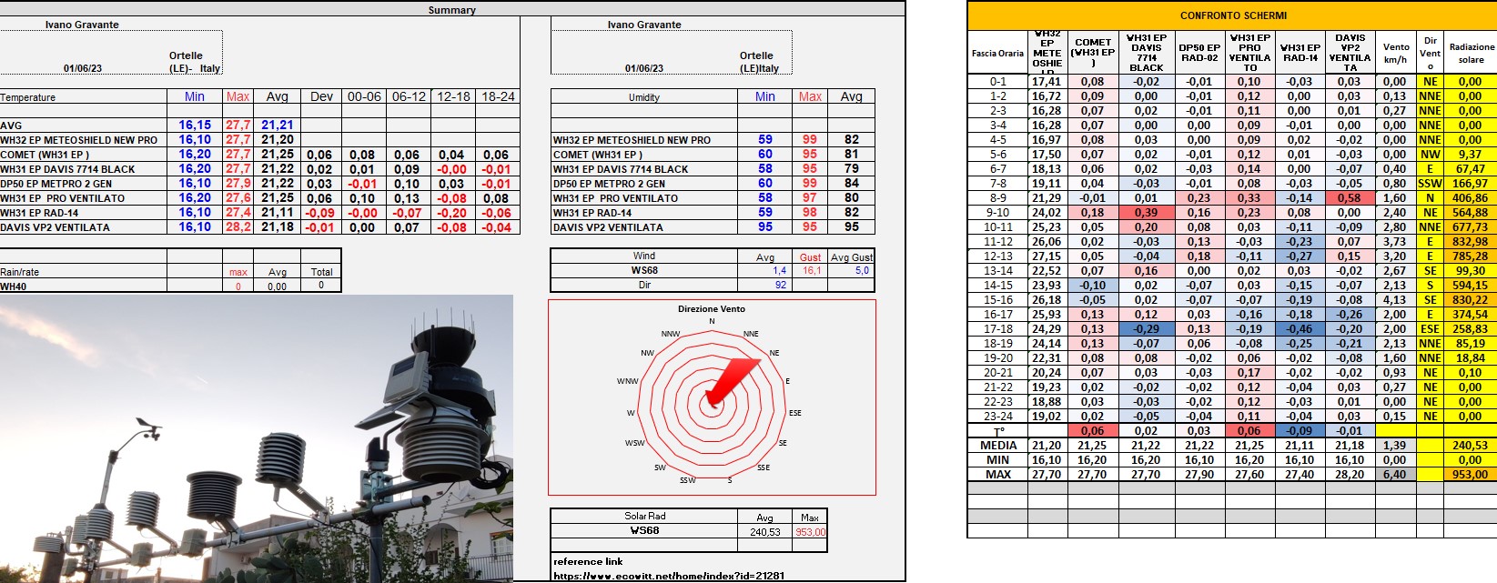Select the Umidity table header cell
1497x583 pixels.
click(643, 97)
